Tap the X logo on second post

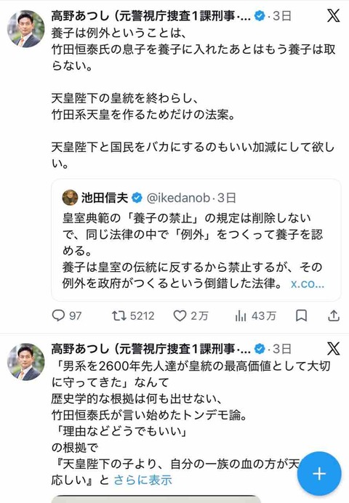click(333, 348)
